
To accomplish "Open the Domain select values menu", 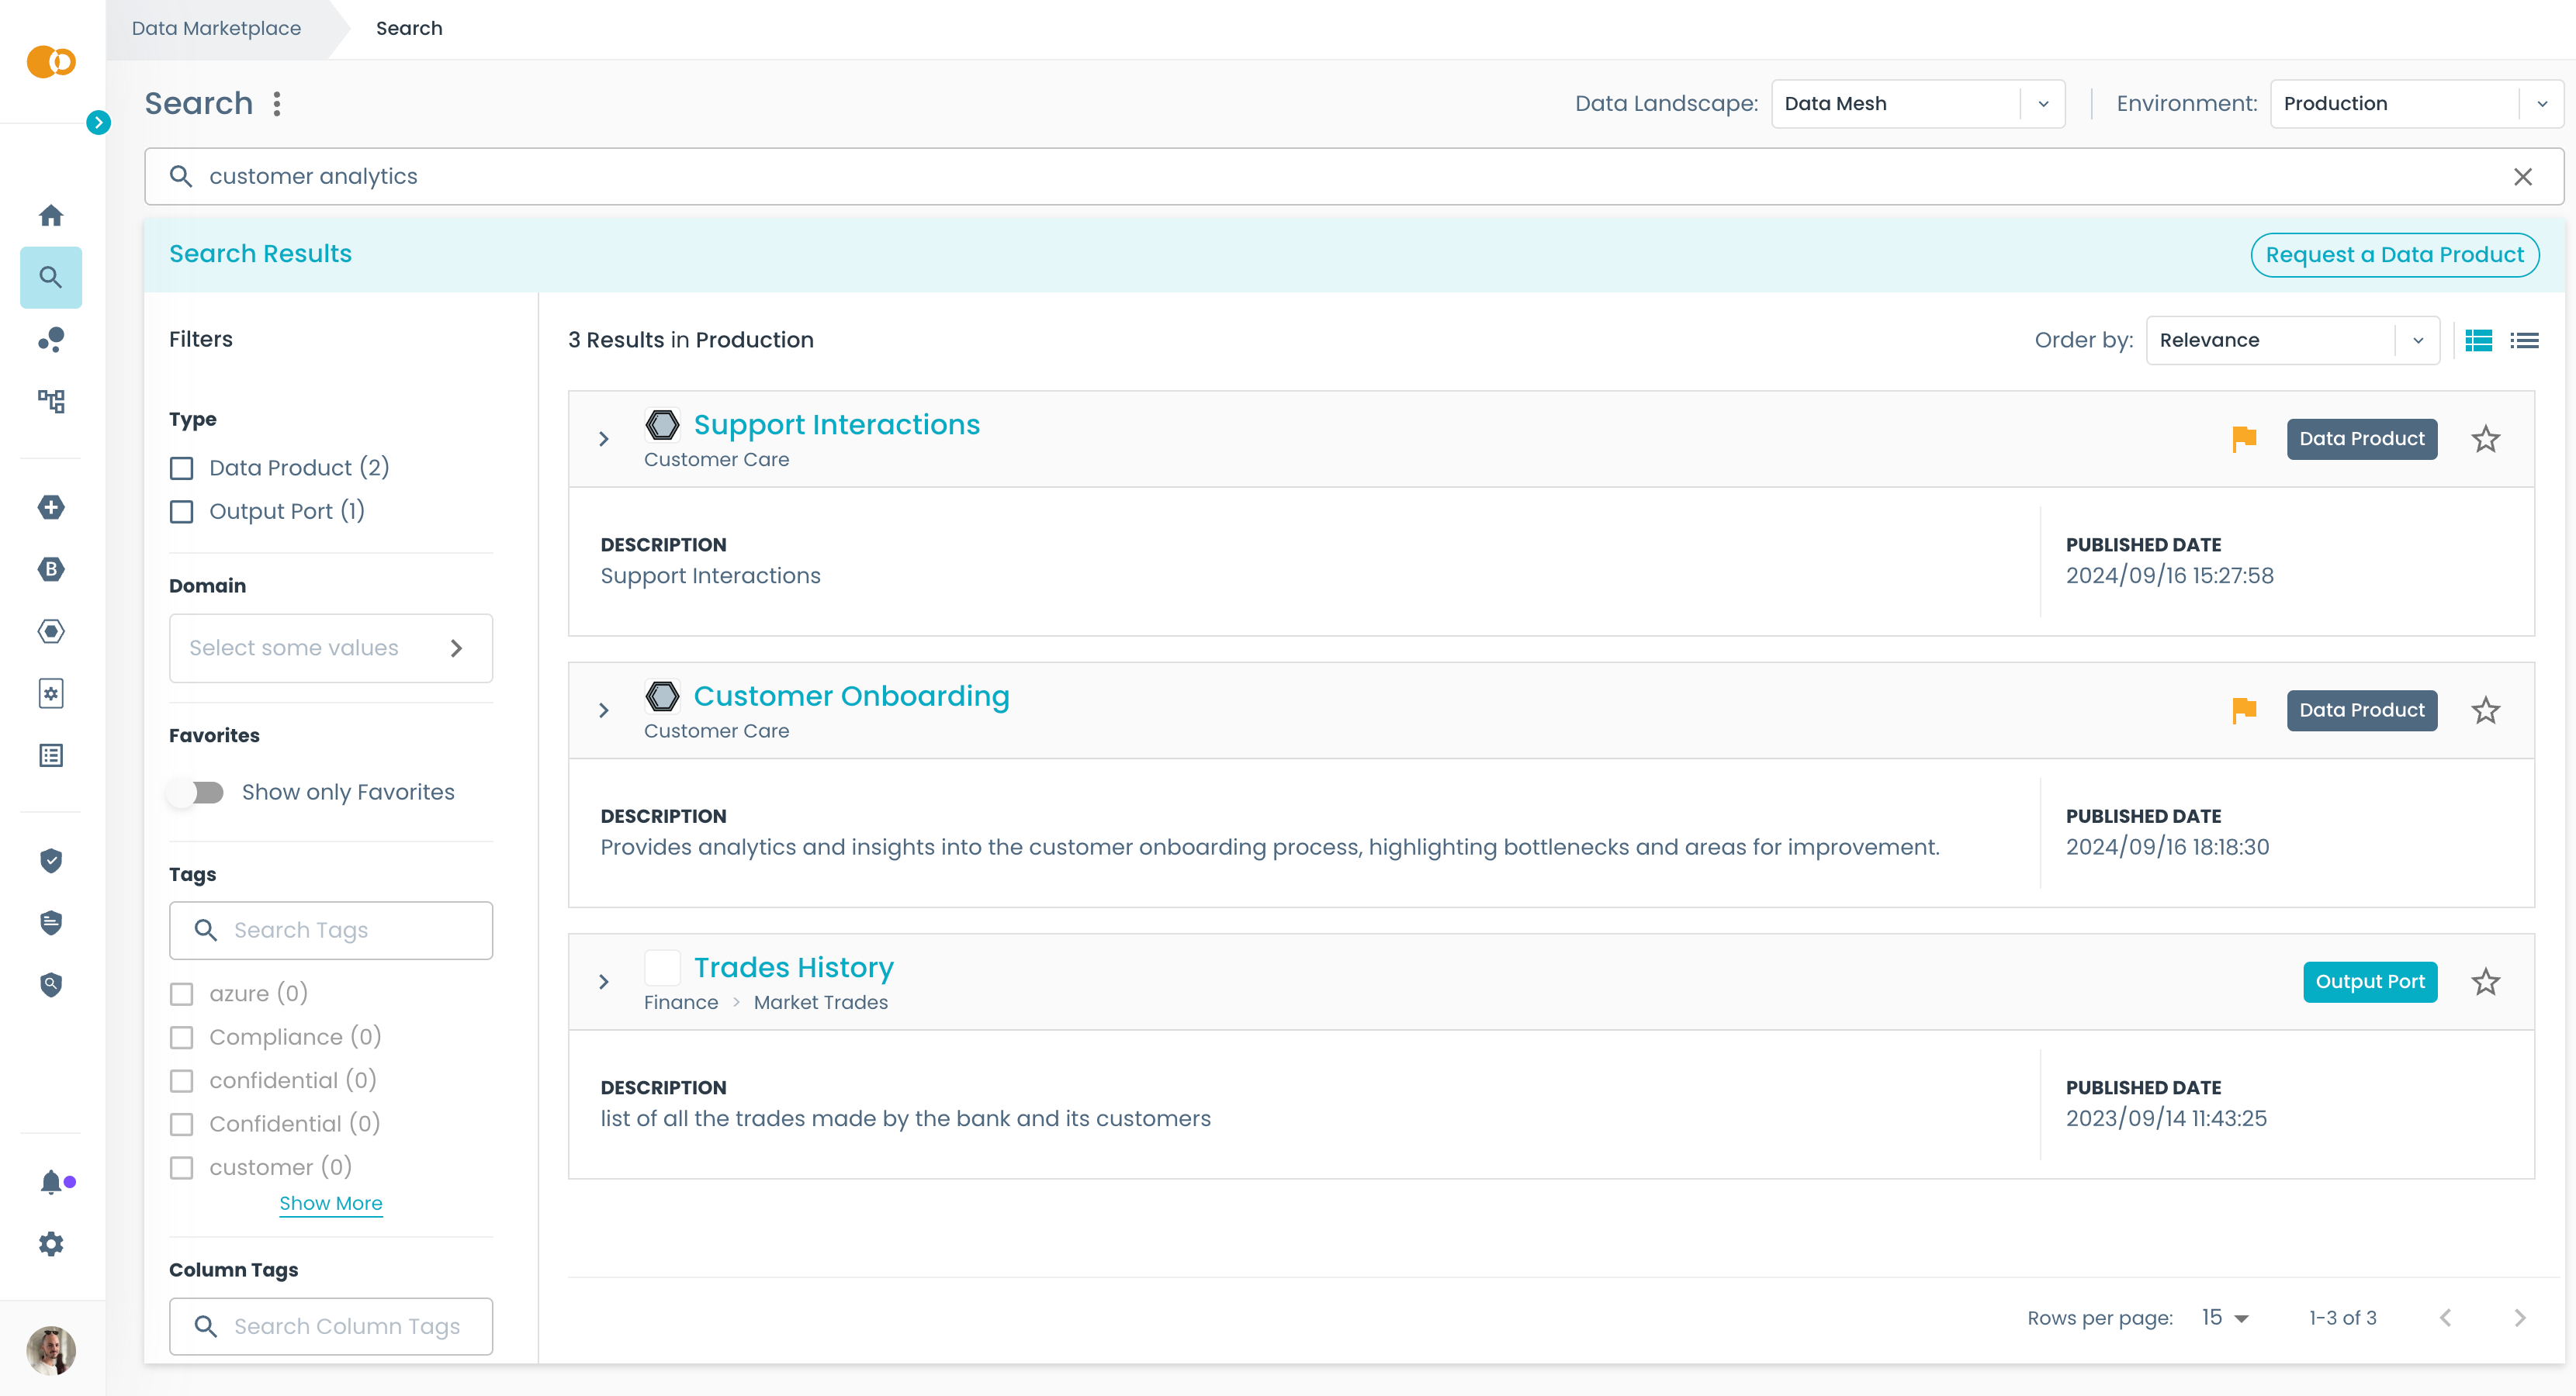I will 330,648.
